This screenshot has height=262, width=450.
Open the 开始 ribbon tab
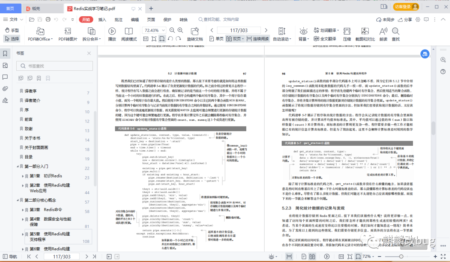point(86,20)
